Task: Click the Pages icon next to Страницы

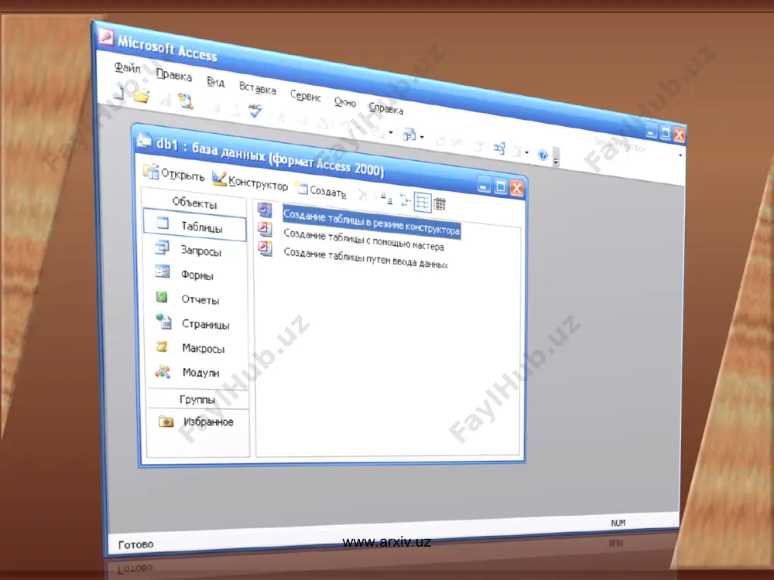Action: tap(163, 322)
